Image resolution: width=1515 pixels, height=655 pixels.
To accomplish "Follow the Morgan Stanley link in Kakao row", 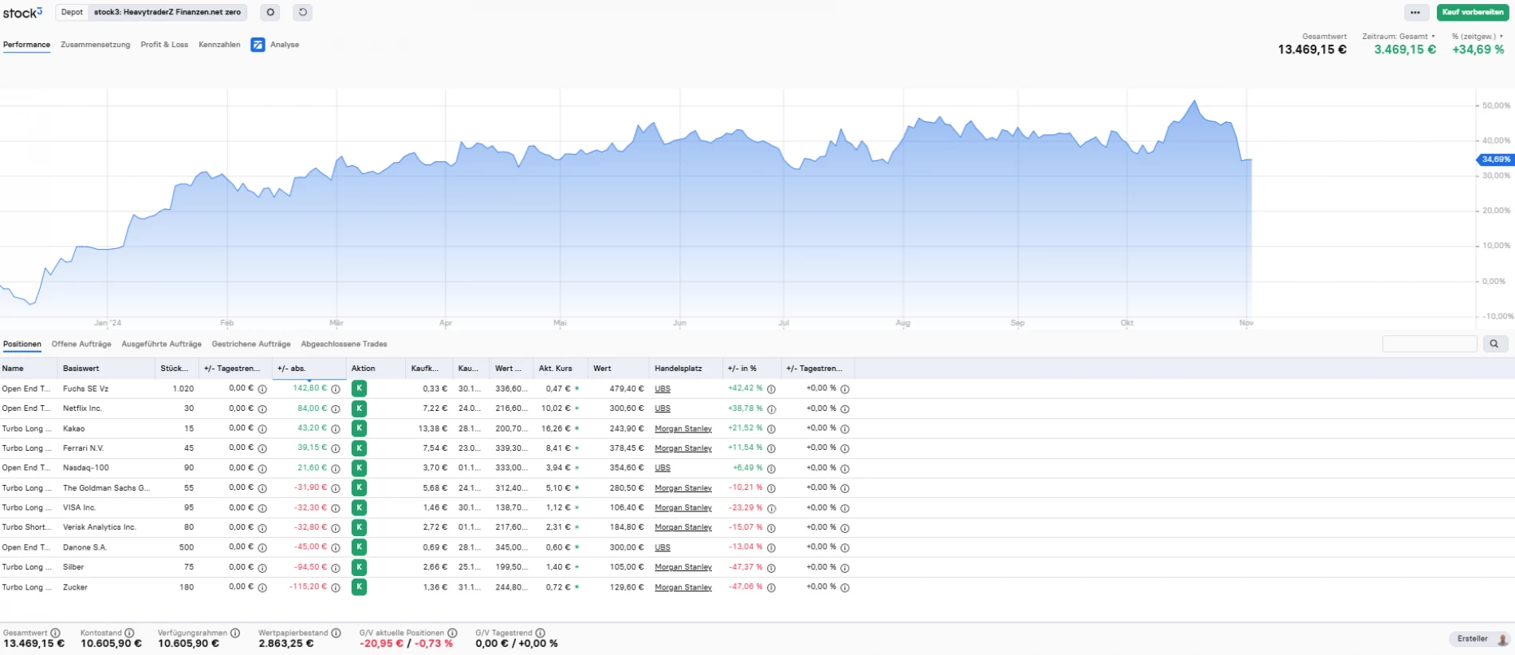I will pyautogui.click(x=683, y=428).
